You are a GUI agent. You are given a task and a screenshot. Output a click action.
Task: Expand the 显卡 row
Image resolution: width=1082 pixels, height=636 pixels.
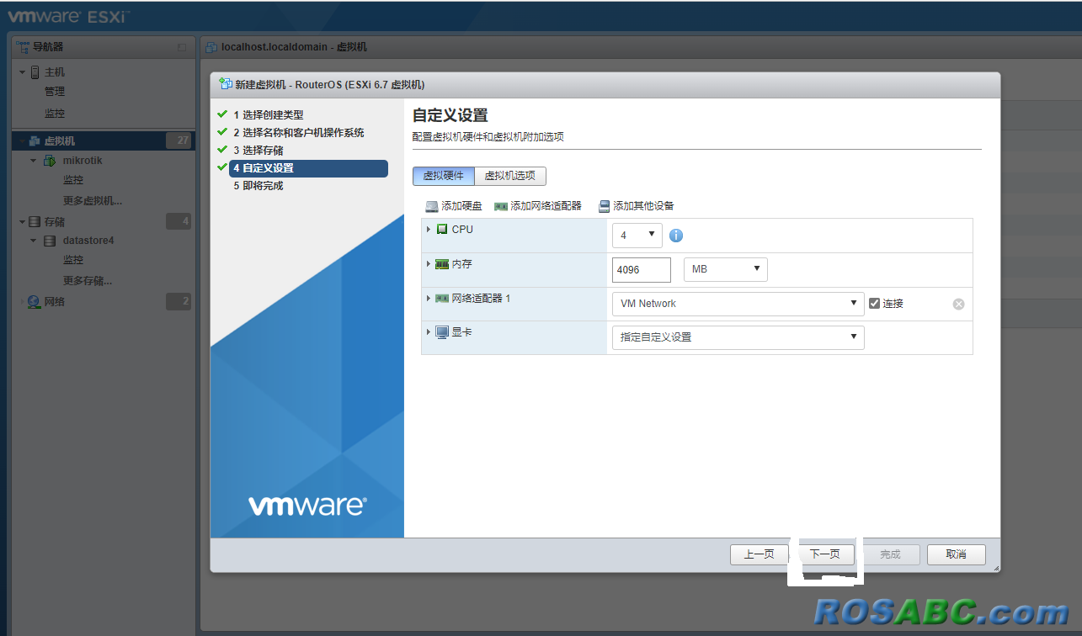coord(429,332)
